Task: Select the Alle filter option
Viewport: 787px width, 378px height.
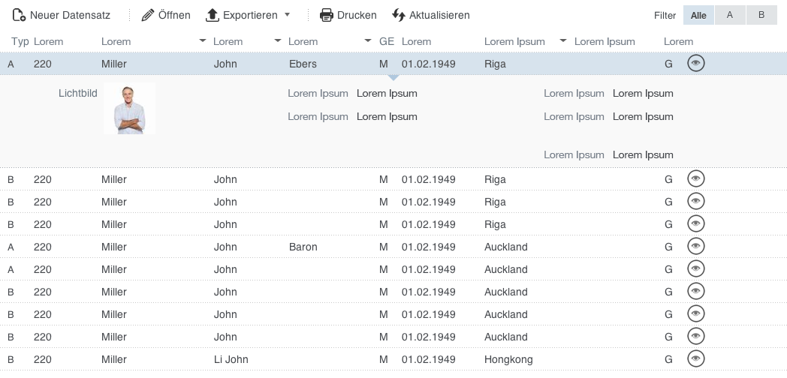Action: pyautogui.click(x=698, y=15)
